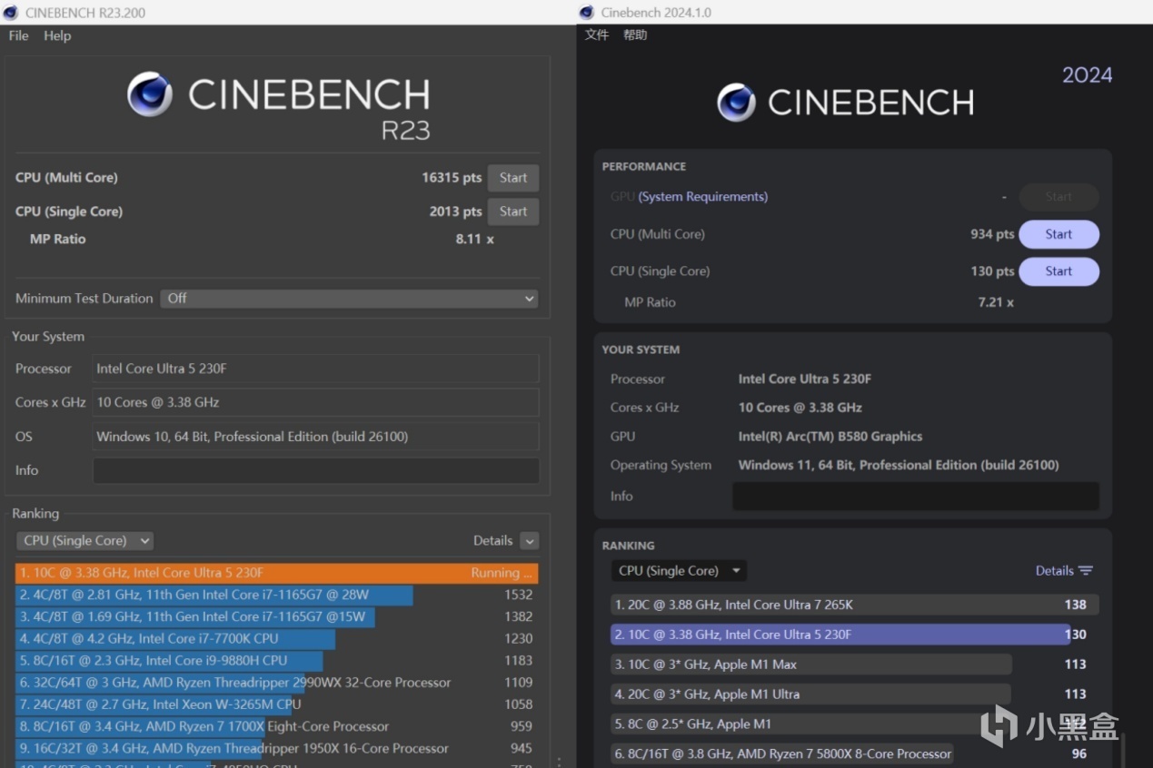Start the R23 CPU Single Core test
Image resolution: width=1153 pixels, height=768 pixels.
pyautogui.click(x=512, y=212)
